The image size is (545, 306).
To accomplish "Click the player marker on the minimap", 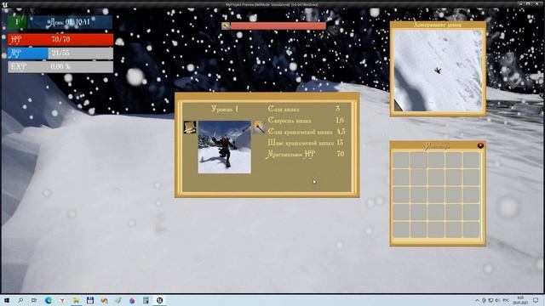I will [438, 71].
